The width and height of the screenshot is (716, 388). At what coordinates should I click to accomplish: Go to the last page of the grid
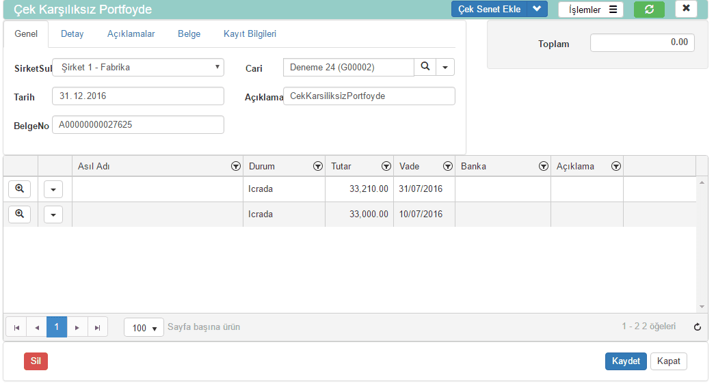[98, 327]
